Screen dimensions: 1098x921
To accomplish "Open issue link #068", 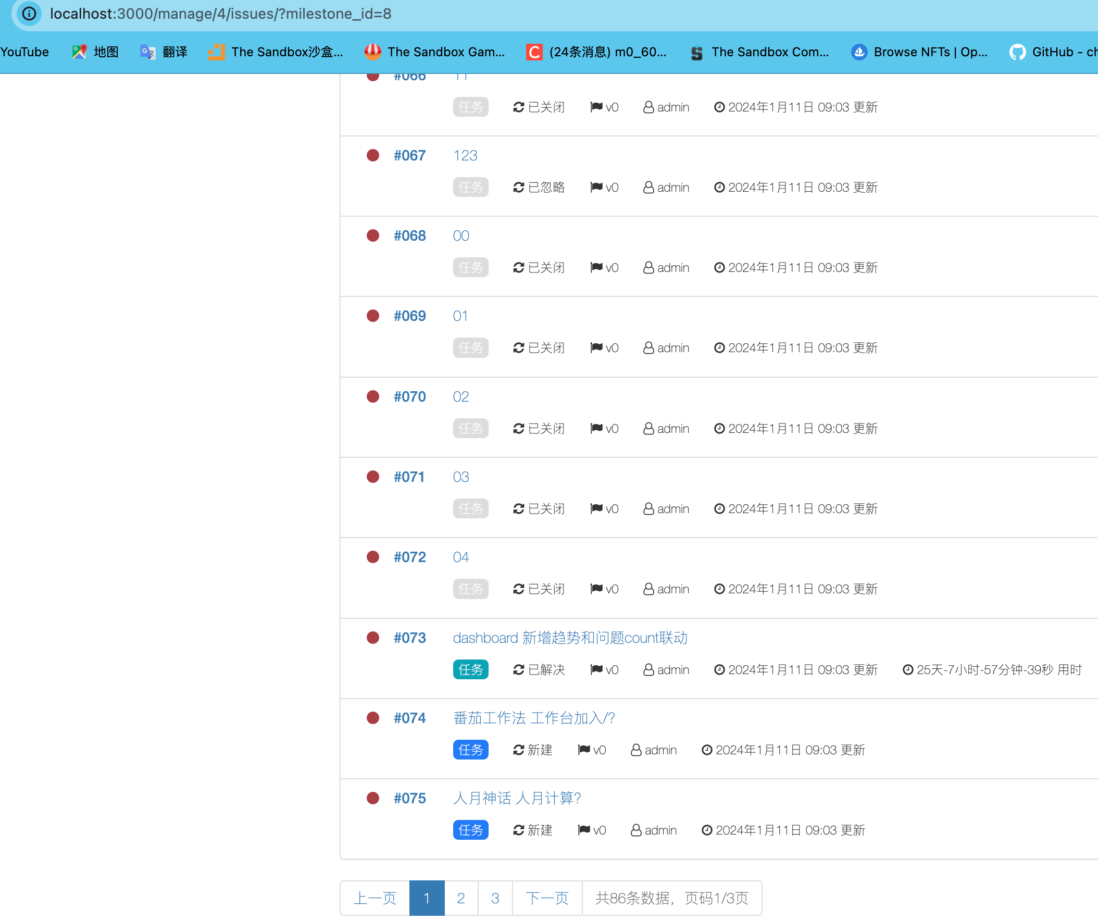I will point(409,236).
